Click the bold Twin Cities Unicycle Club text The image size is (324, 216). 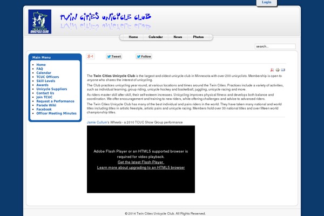pyautogui.click(x=114, y=76)
